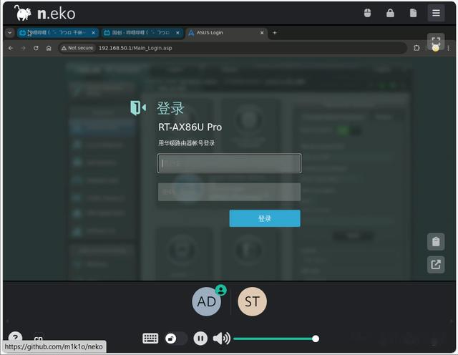Click the router username input field
The height and width of the screenshot is (355, 458).
tap(229, 163)
